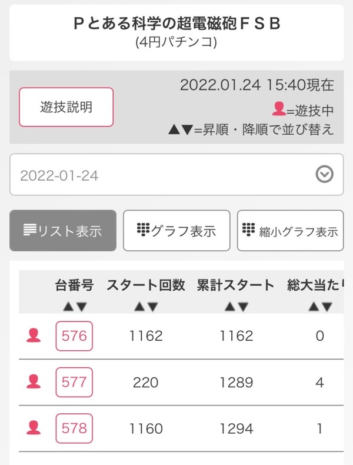Switch to 縮小グラフ表示 compact graph tab
Viewport: 353px width, 465px height.
click(291, 230)
